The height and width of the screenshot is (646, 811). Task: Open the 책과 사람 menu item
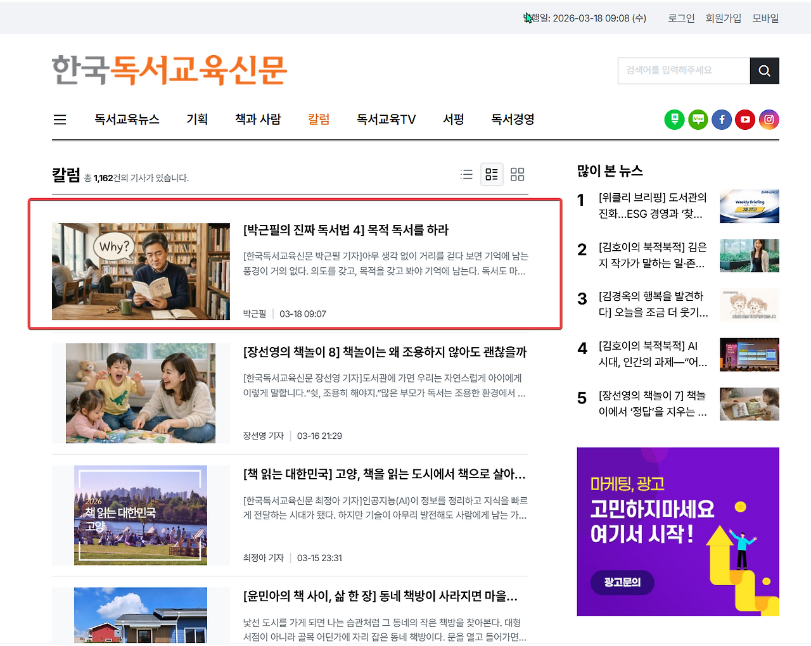(x=258, y=119)
